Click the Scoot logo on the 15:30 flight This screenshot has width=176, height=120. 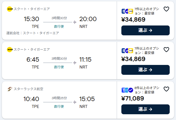tap(10, 9)
